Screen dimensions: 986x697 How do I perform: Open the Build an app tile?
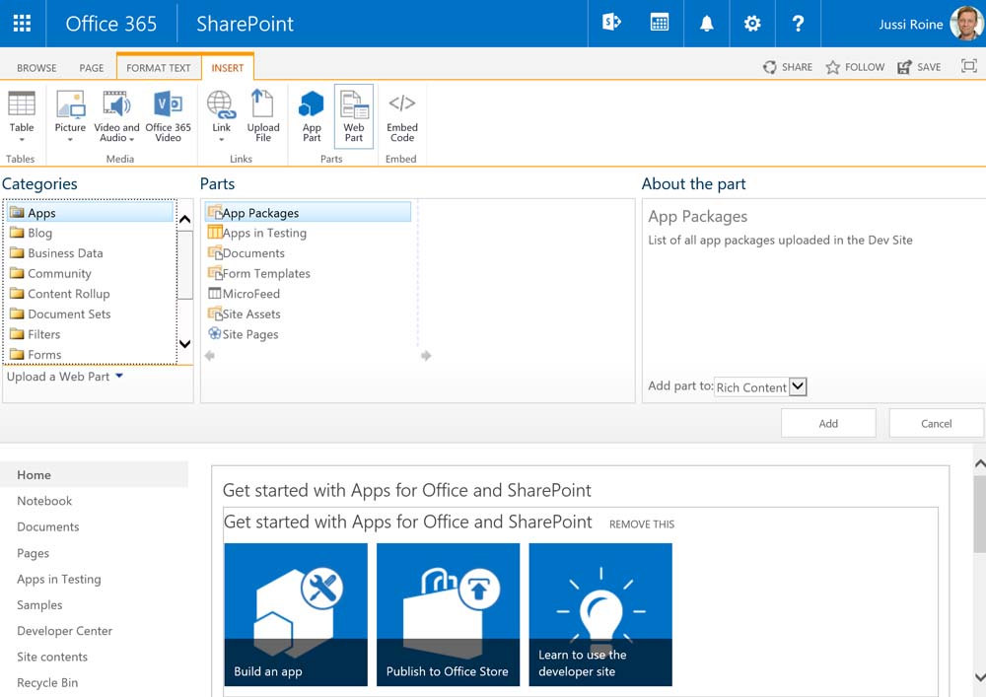coord(296,614)
